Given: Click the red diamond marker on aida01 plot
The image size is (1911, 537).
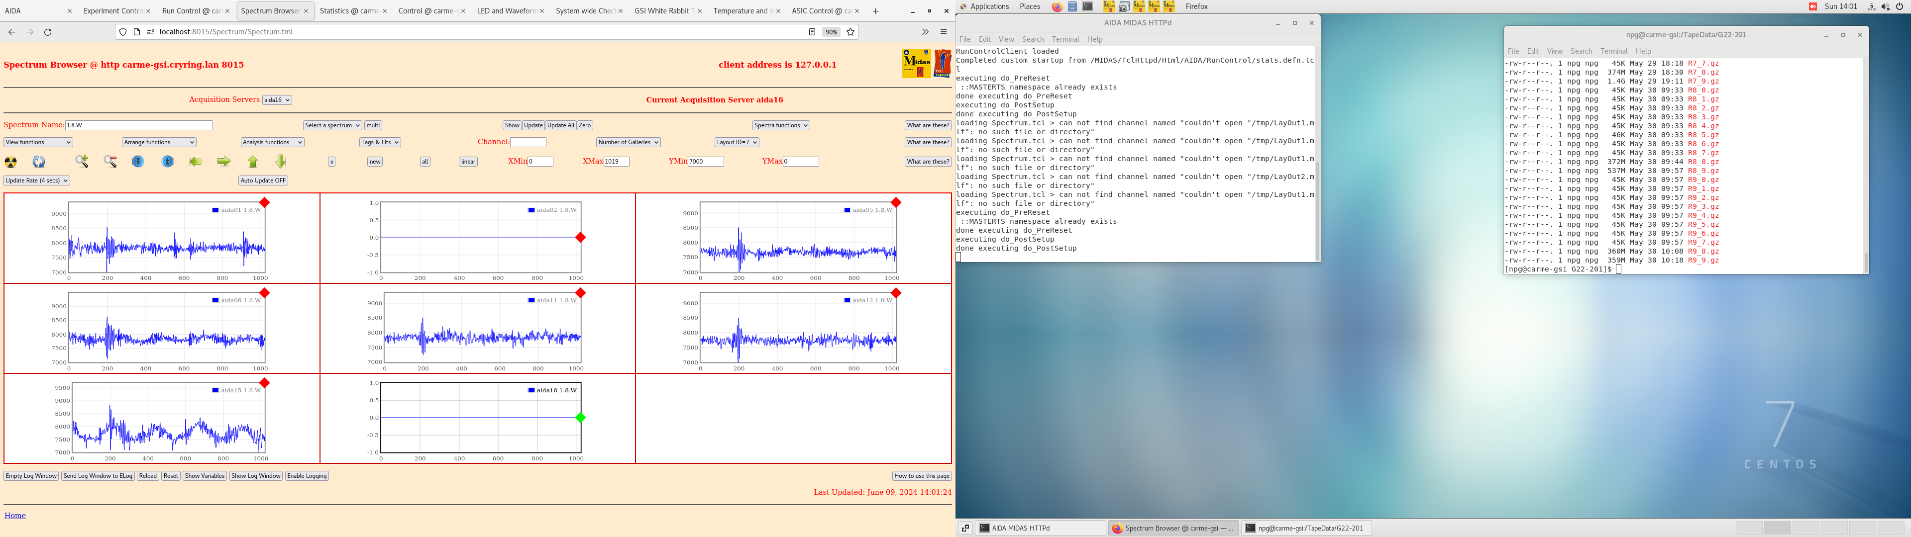Looking at the screenshot, I should click(265, 202).
